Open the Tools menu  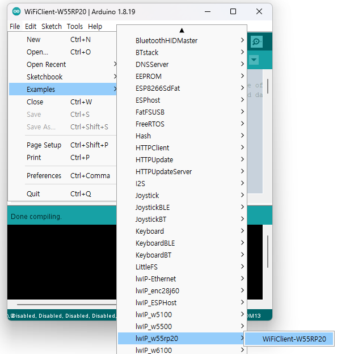click(75, 27)
